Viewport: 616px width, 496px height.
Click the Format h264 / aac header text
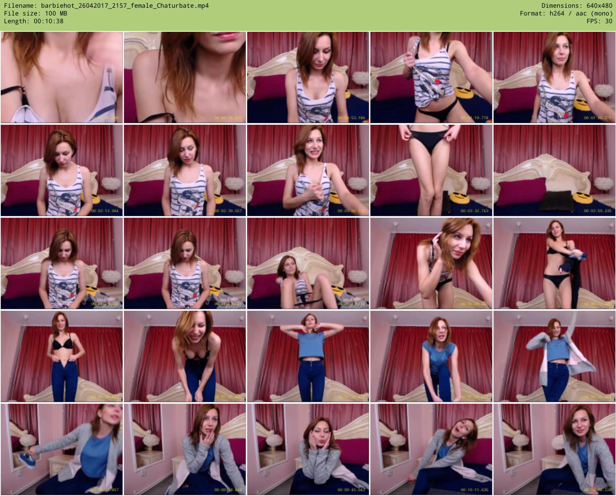566,13
